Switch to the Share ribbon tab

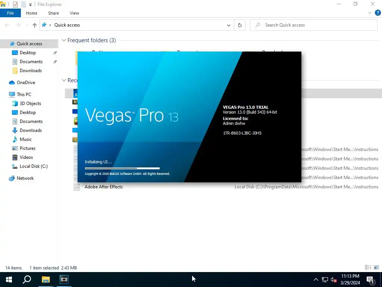tap(53, 13)
